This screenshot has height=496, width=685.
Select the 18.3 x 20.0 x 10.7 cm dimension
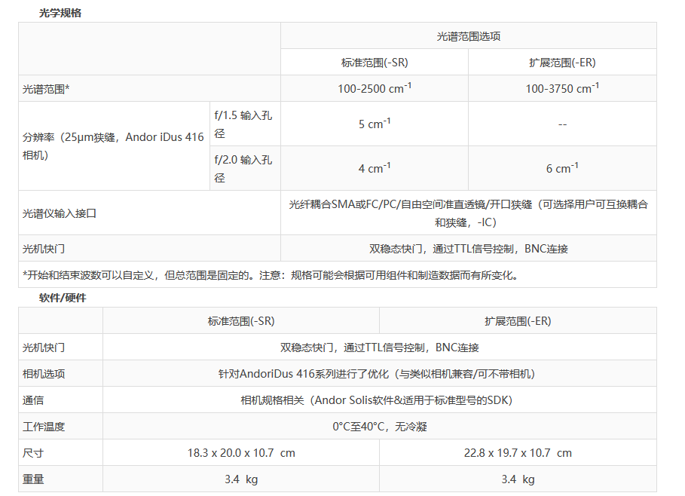[x=241, y=453]
